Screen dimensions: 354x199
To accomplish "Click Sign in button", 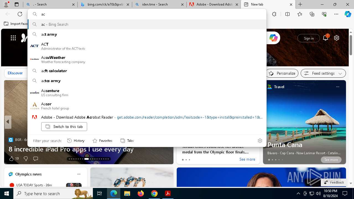I will pos(309,38).
